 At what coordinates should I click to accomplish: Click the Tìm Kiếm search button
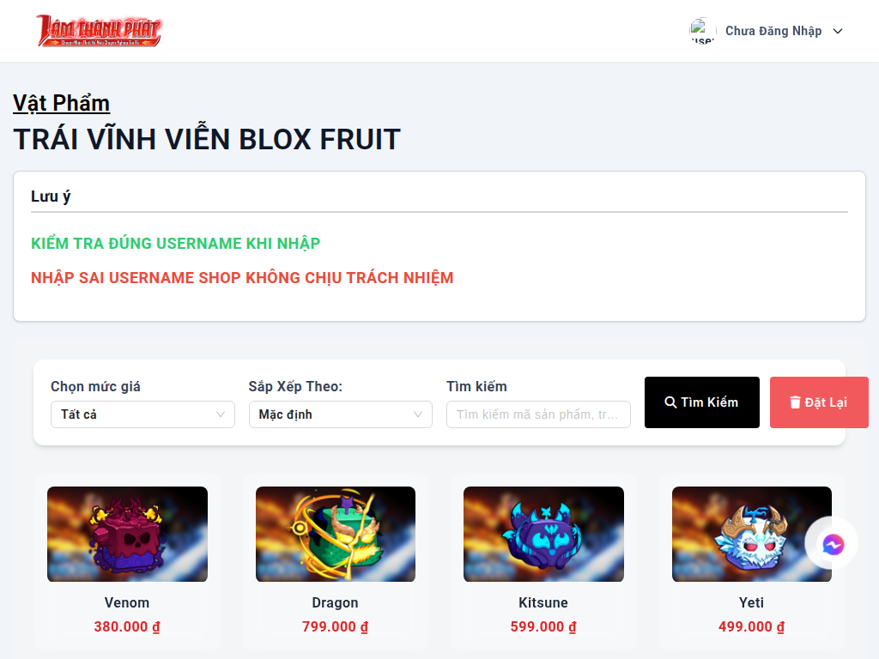pyautogui.click(x=702, y=402)
